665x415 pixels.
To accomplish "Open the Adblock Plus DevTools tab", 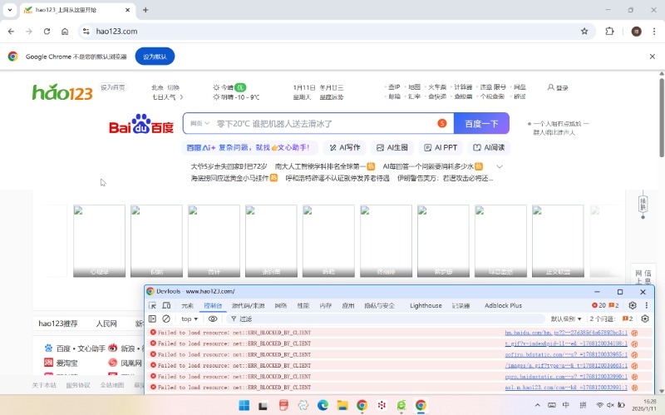I will click(503, 306).
